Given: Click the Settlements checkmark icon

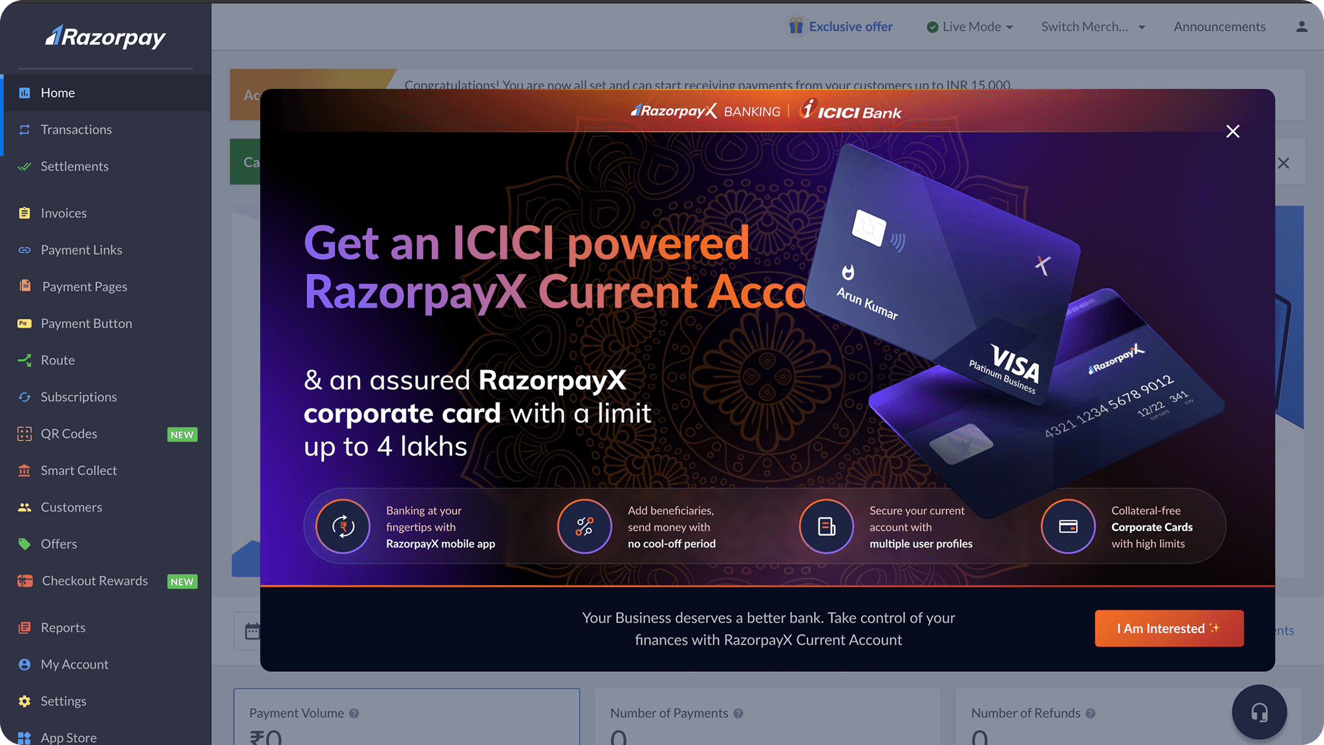Looking at the screenshot, I should click(x=25, y=166).
